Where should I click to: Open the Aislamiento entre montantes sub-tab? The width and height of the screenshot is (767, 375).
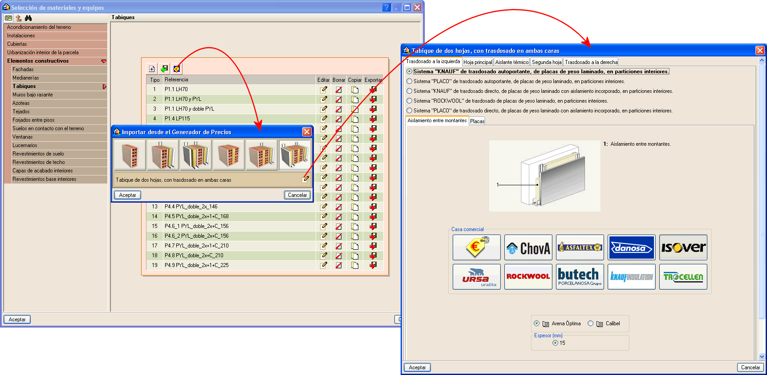pyautogui.click(x=437, y=120)
